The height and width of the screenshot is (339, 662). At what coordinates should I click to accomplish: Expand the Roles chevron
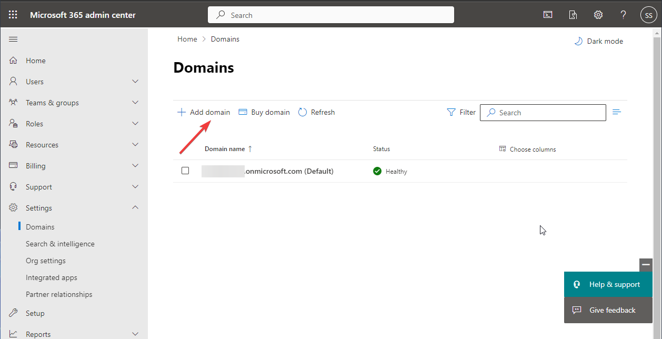(x=135, y=124)
